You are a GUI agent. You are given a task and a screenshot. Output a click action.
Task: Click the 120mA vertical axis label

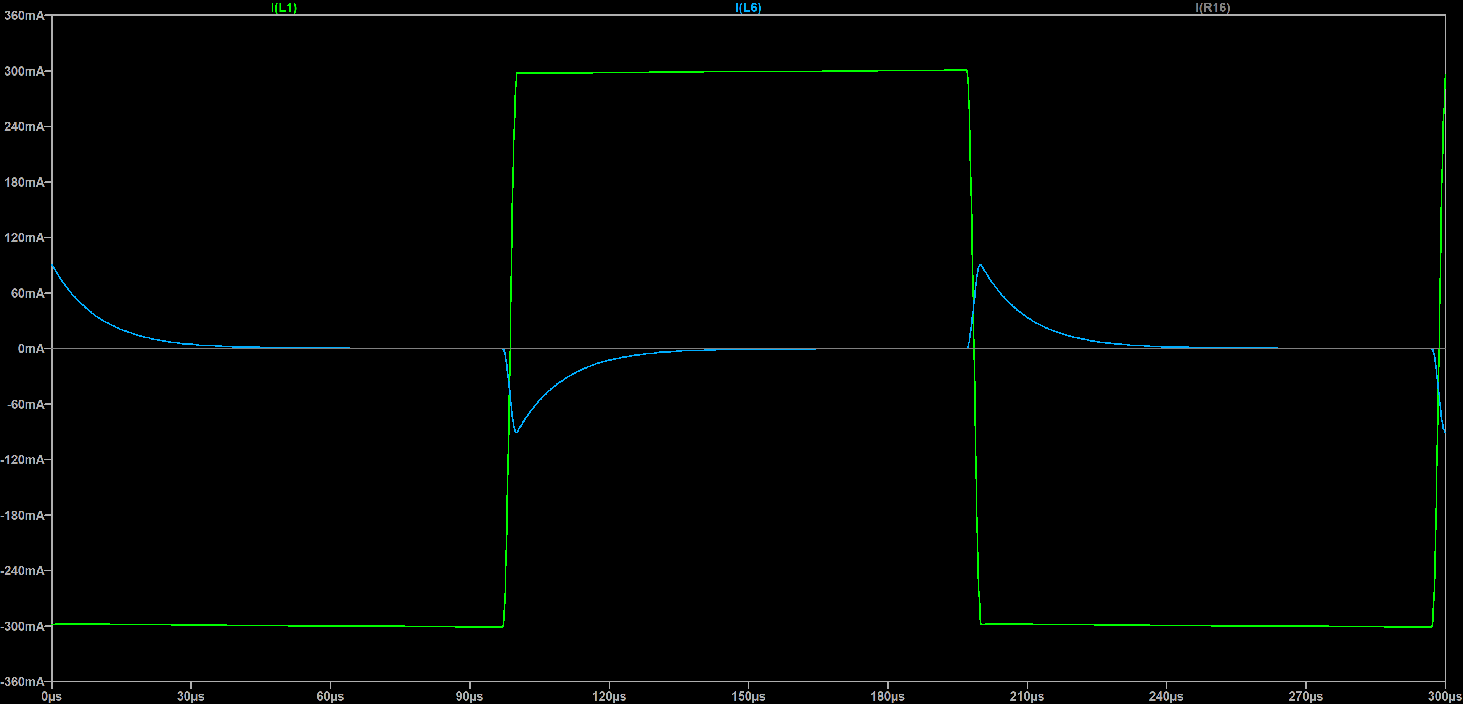tap(24, 237)
